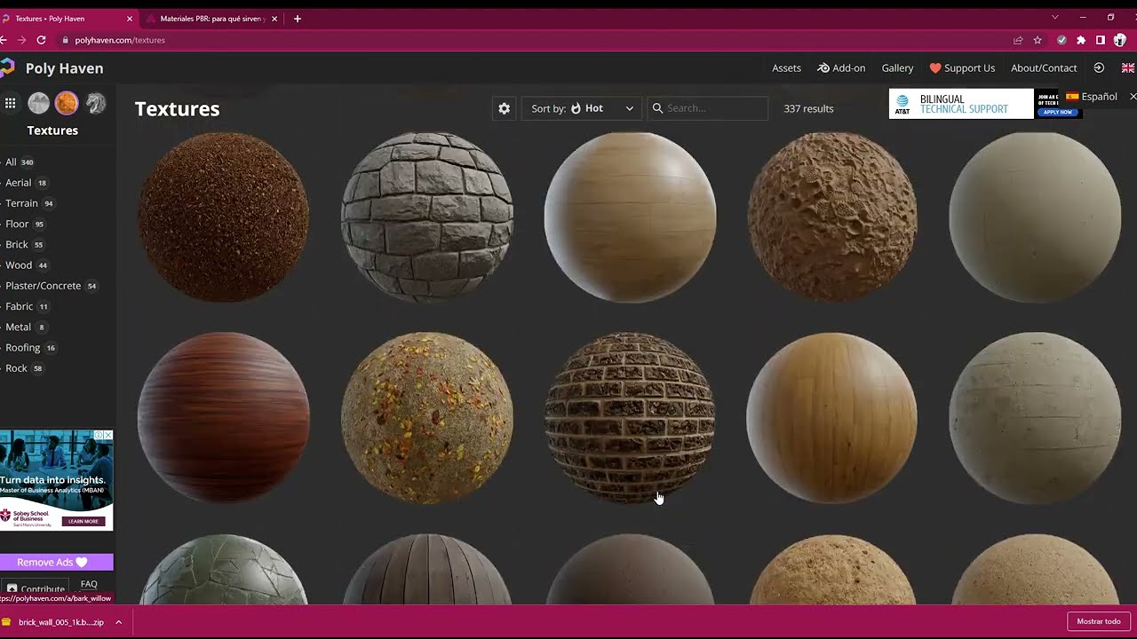Open the gray stone wall texture sphere
The image size is (1137, 639).
click(427, 217)
